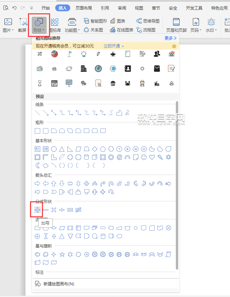
Task: Open the 图标库 icon library
Action: pos(55,25)
